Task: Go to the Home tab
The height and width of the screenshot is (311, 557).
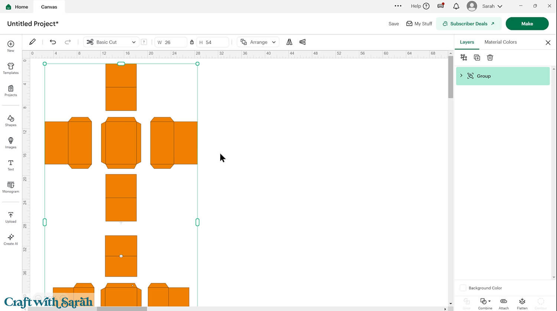Action: tap(17, 6)
